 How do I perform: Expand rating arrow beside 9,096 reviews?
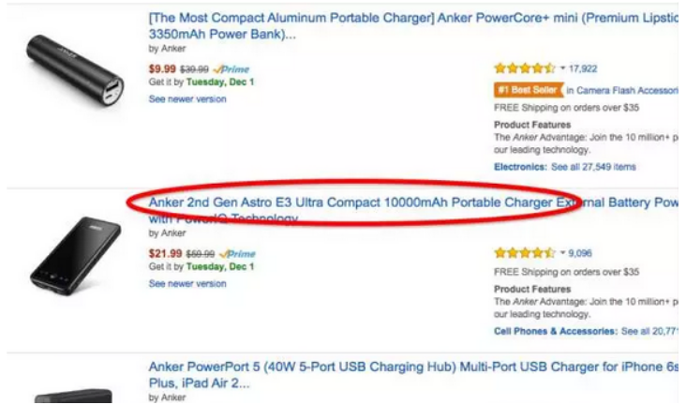562,253
